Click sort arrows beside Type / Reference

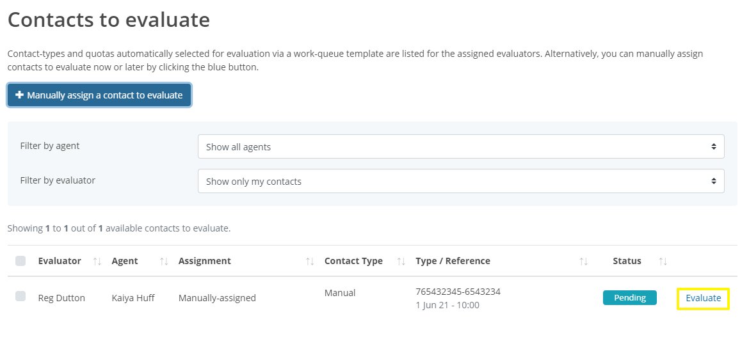click(583, 261)
